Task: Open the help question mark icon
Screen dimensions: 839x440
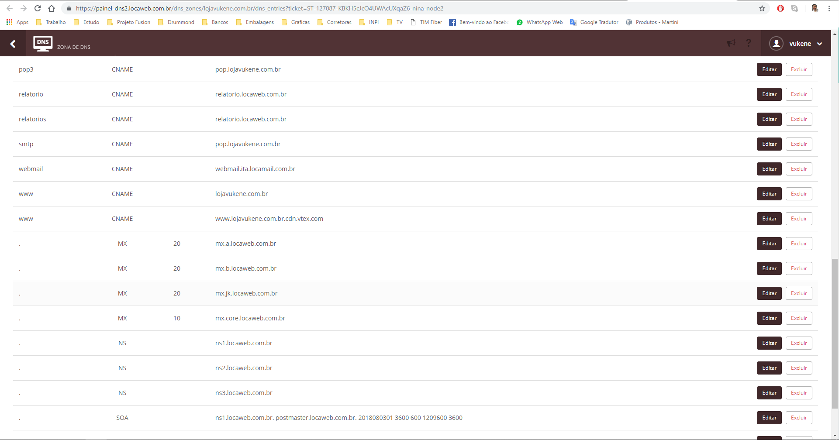Action: coord(749,43)
